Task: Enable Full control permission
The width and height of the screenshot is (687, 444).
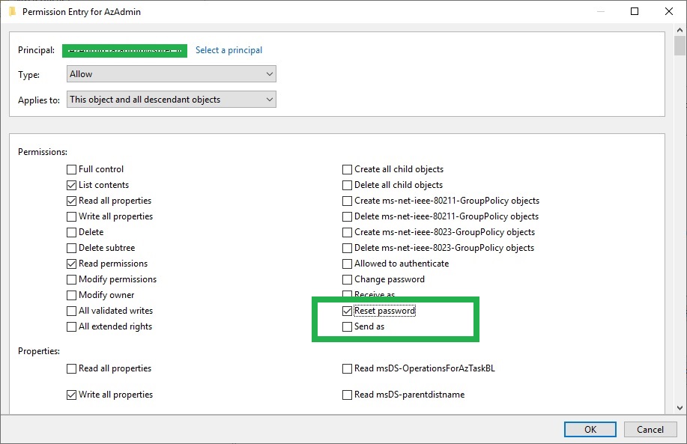Action: [71, 168]
